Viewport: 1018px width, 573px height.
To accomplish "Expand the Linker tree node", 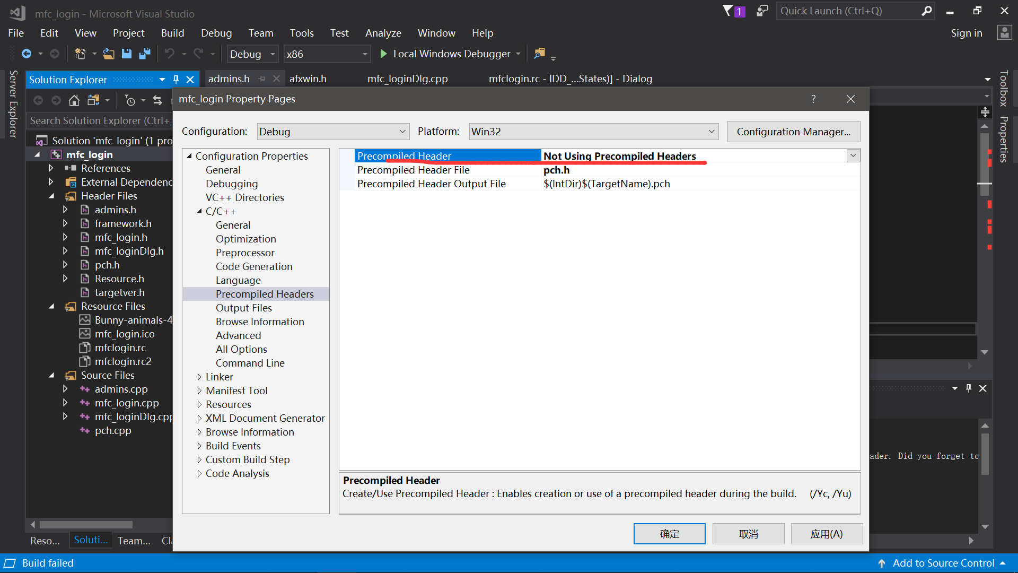I will pos(199,377).
